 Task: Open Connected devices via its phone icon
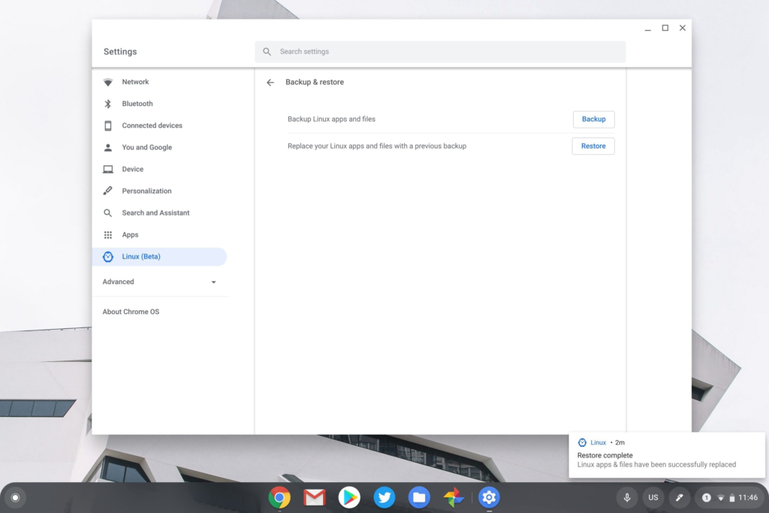pos(108,125)
